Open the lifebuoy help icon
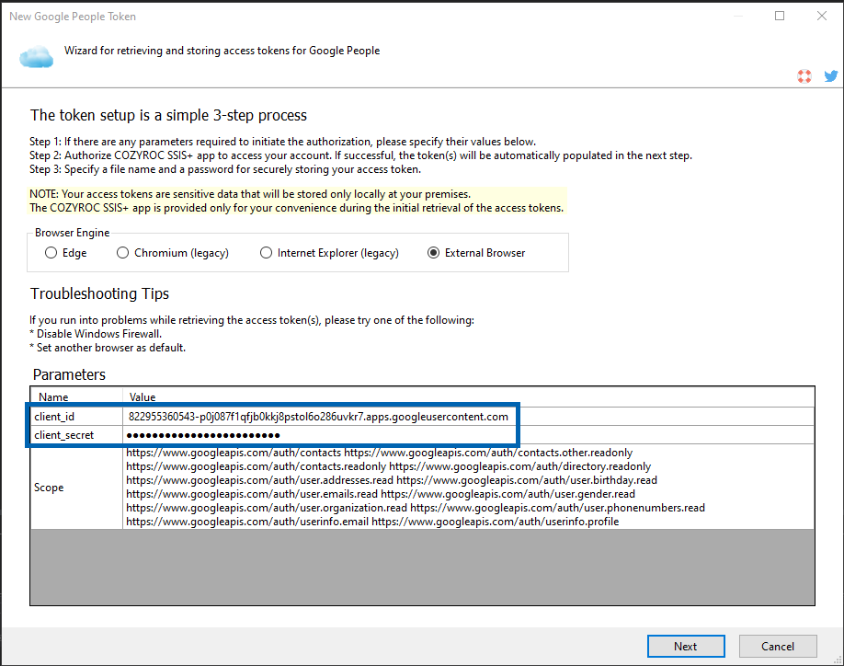This screenshot has width=844, height=666. 804,76
